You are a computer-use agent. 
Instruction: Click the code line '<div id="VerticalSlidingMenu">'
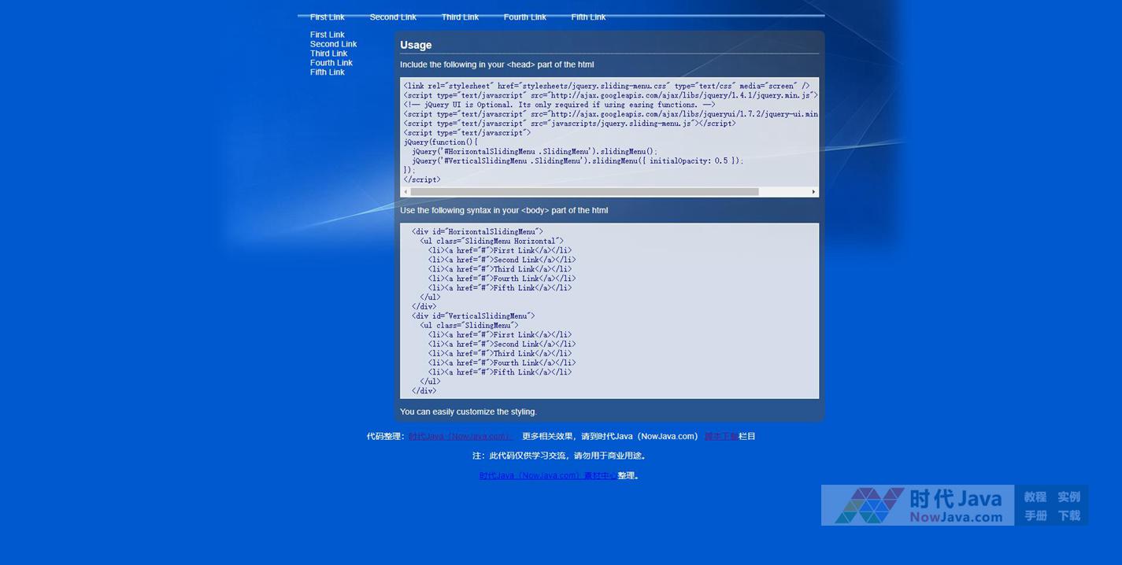click(x=473, y=316)
